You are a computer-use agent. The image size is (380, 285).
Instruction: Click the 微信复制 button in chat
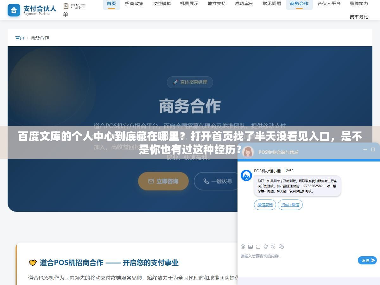tap(265, 205)
